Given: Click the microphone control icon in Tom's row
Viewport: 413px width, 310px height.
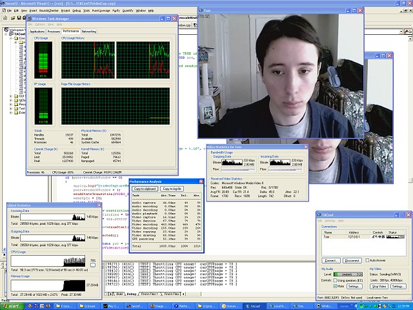Looking at the screenshot, I should [373, 237].
